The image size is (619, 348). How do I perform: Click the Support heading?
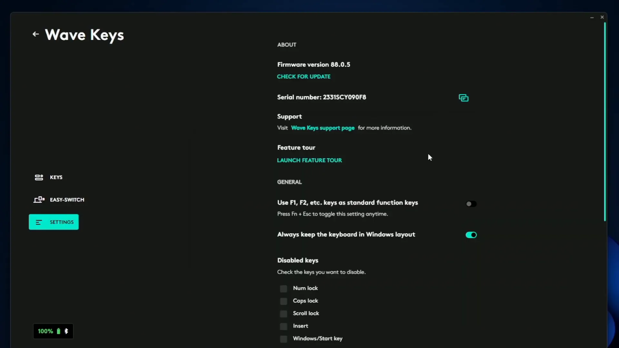[x=290, y=117]
